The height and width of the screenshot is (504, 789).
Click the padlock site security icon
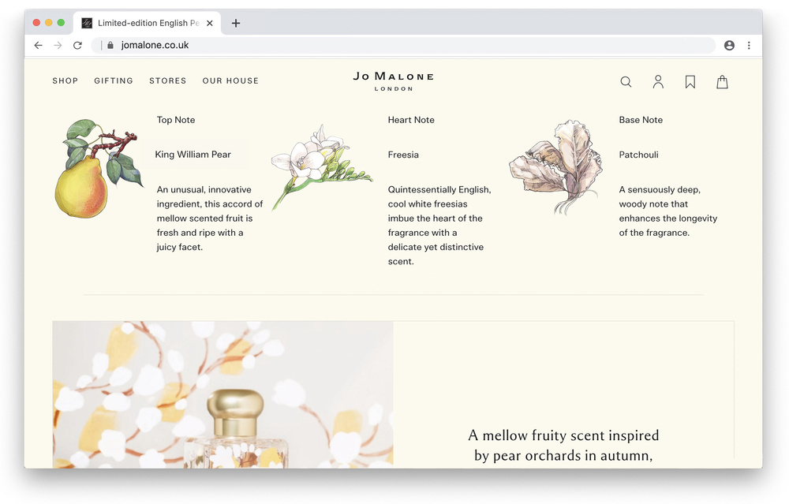click(x=110, y=45)
